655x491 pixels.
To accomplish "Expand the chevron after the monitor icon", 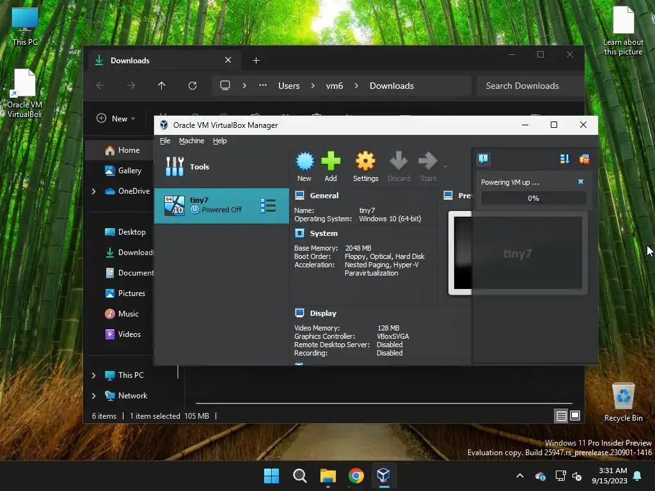I will tap(244, 86).
